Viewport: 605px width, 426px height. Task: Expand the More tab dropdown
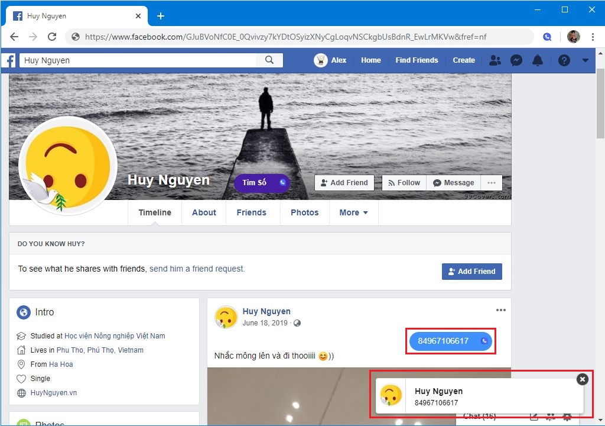click(353, 212)
